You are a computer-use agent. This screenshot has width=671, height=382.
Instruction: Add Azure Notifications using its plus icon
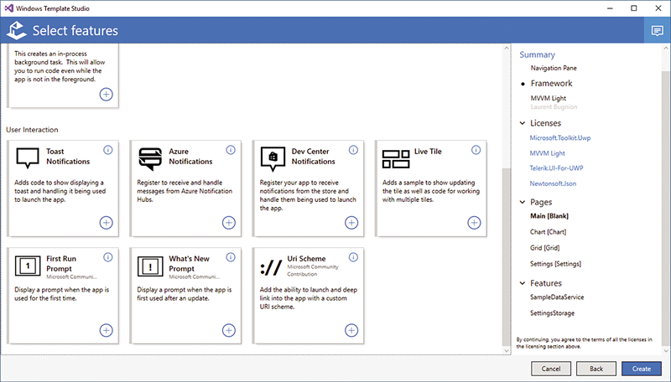tap(229, 223)
